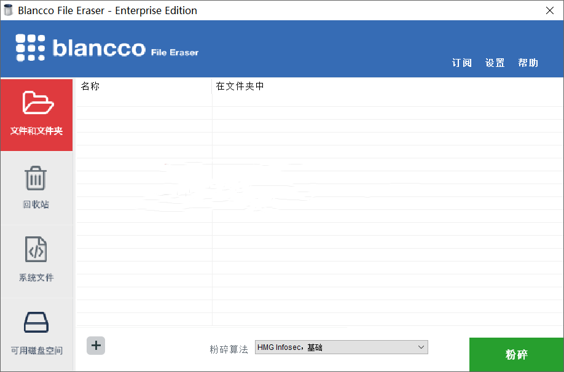Expand the 粉碎算法 algorithm dropdown

[342, 347]
